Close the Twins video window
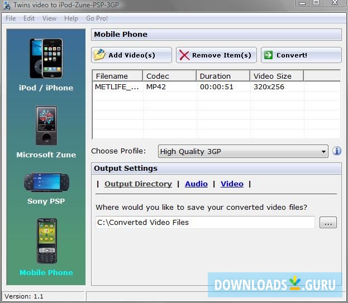348x303 pixels. (x=335, y=3)
